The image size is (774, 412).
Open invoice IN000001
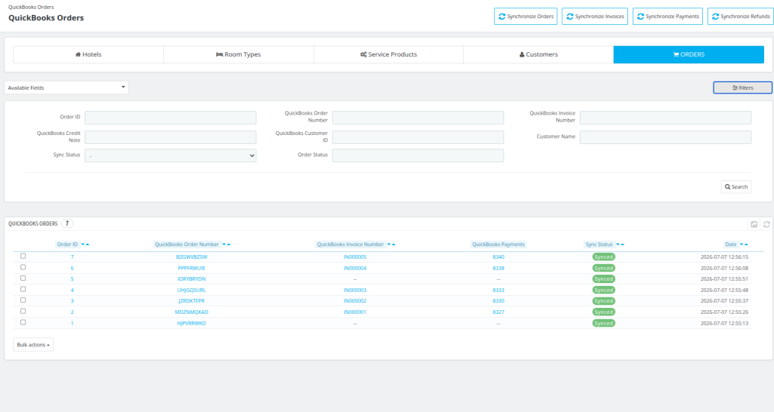point(355,312)
